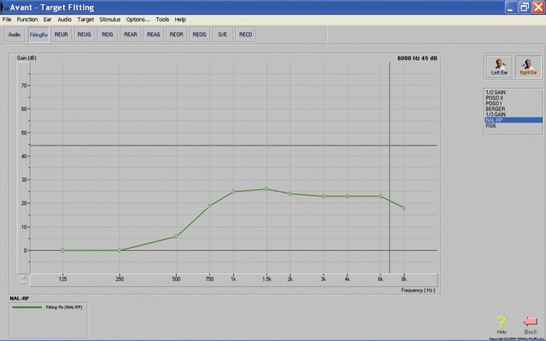Viewport: 546px width, 341px height.
Task: Select FIG6 in the fitting list
Action: pos(491,125)
